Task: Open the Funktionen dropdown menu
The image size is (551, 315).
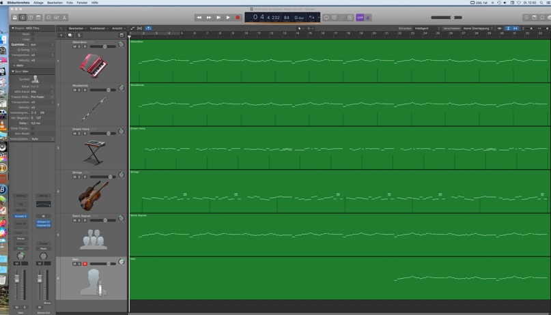Action: [x=99, y=28]
